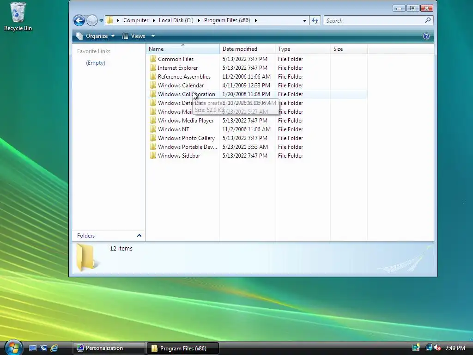Select the Reference Assemblies folder icon
Image resolution: width=473 pixels, height=355 pixels.
pyautogui.click(x=153, y=76)
